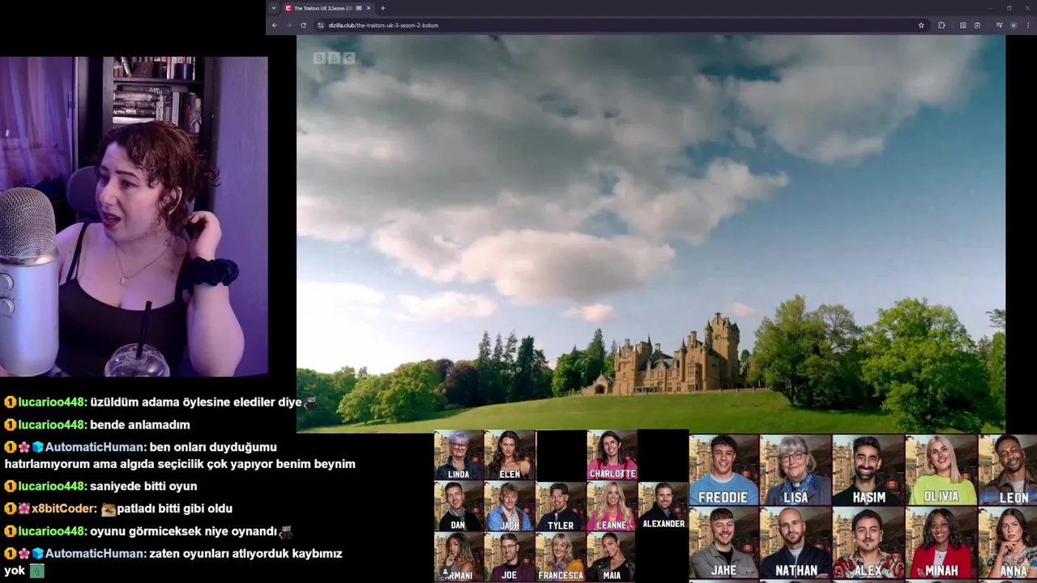Select Minah's portrait card
The height and width of the screenshot is (583, 1037).
941,544
